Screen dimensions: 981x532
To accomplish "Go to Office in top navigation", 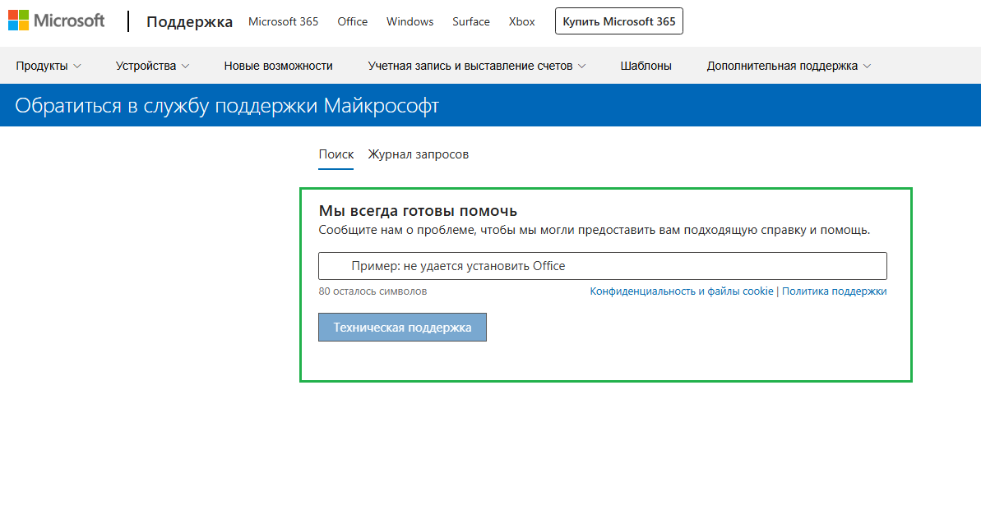I will [352, 21].
